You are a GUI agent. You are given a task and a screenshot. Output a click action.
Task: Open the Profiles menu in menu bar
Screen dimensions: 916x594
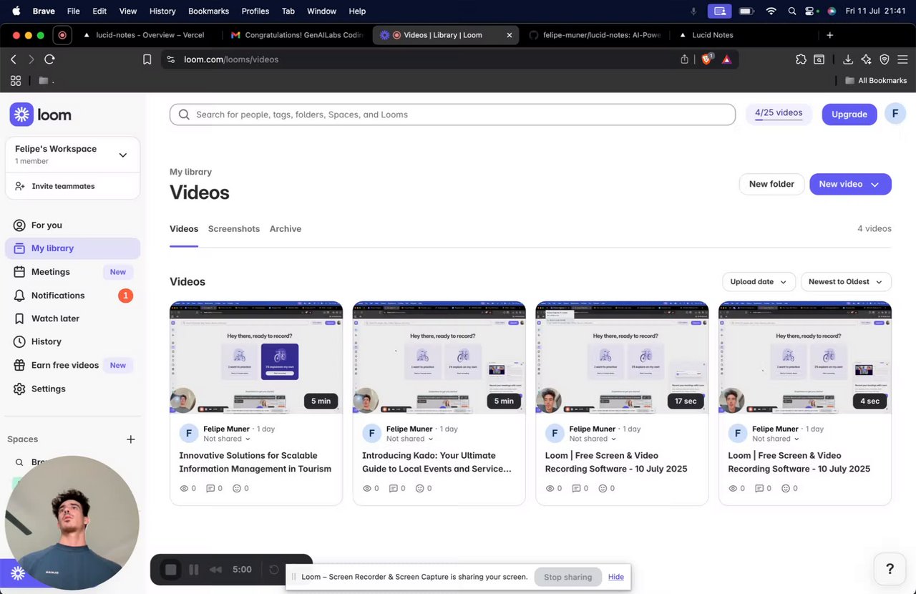tap(255, 11)
